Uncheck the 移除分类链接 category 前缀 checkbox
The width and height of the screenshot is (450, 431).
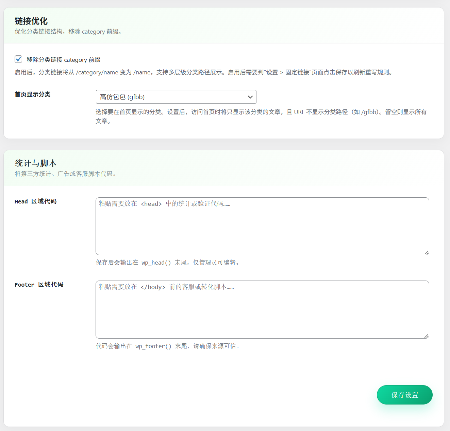coord(18,59)
